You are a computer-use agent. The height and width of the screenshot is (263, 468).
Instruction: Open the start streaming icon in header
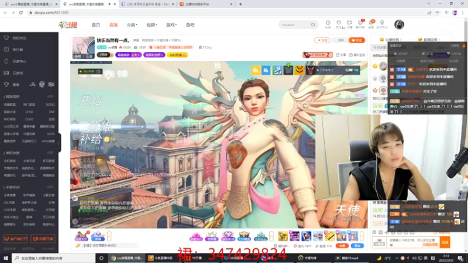click(x=349, y=23)
